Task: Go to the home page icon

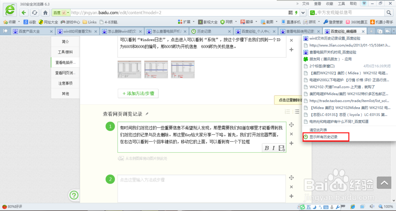Action: 45,13
